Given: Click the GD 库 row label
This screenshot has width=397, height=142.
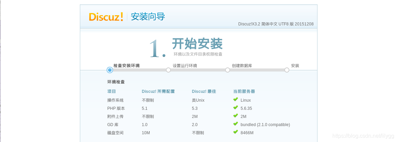Looking at the screenshot, I should pos(113,124).
